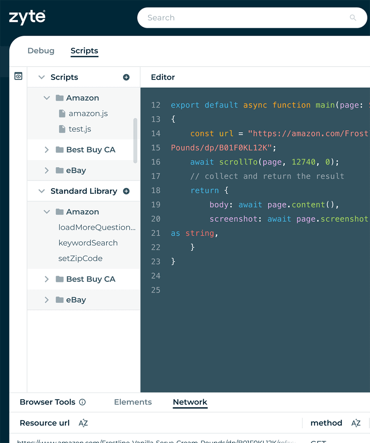The image size is (370, 443).
Task: Click the file icon next to test.js
Action: tap(62, 129)
